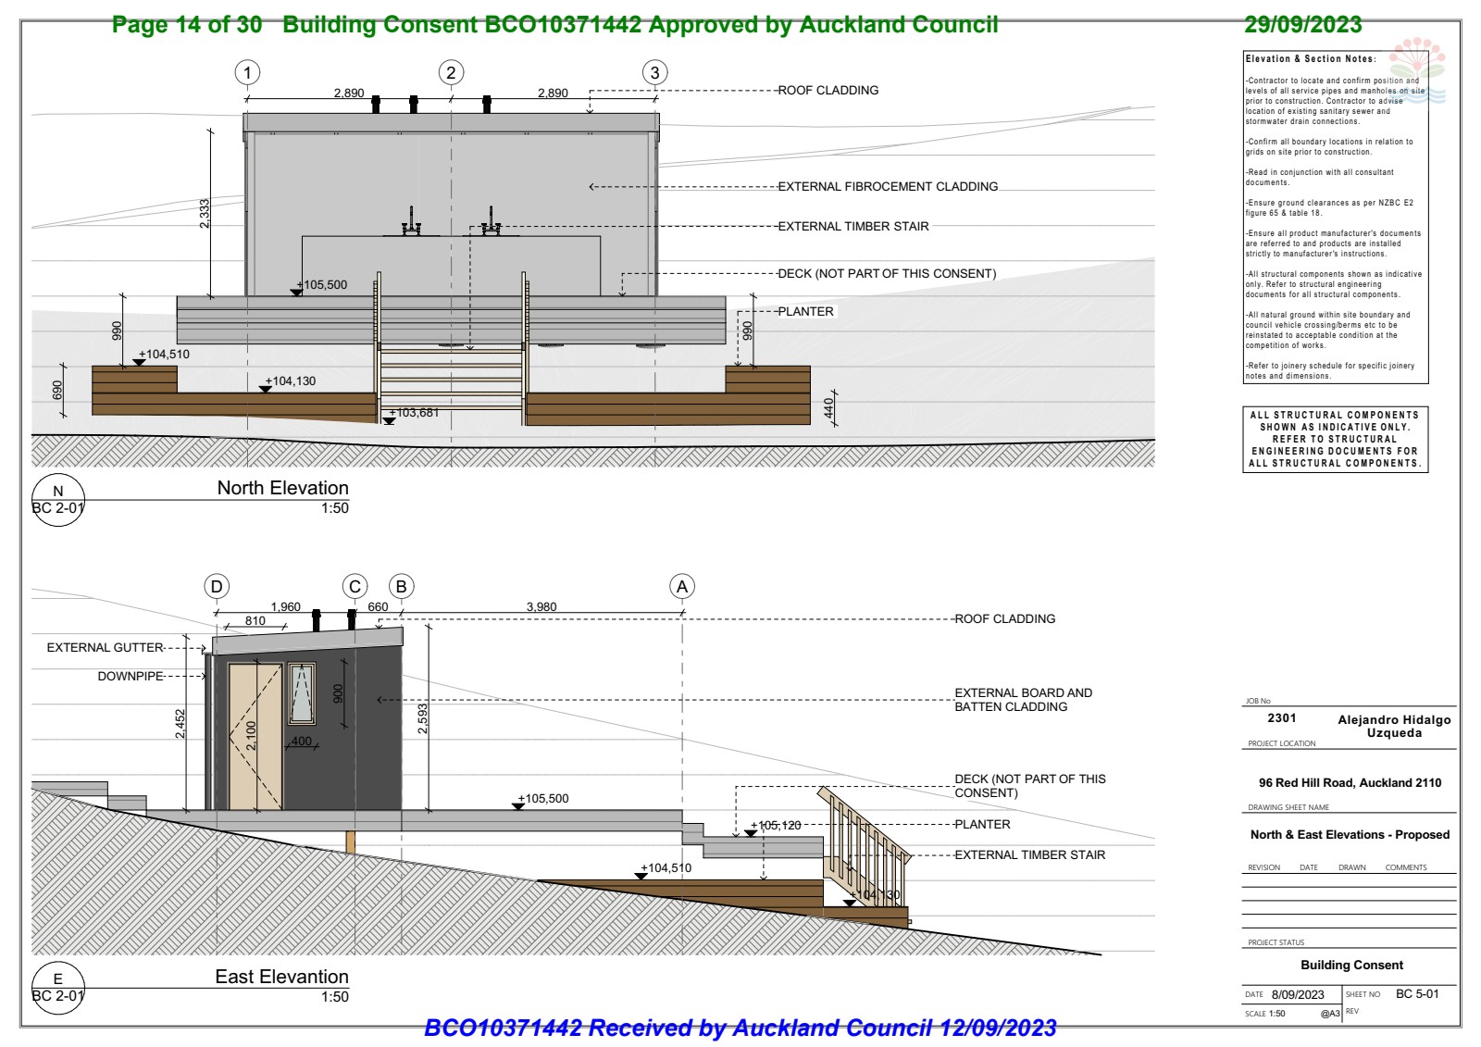1481x1047 pixels.
Task: Click North Elevation 'ROOF CLADDING' label
Action: 828,90
